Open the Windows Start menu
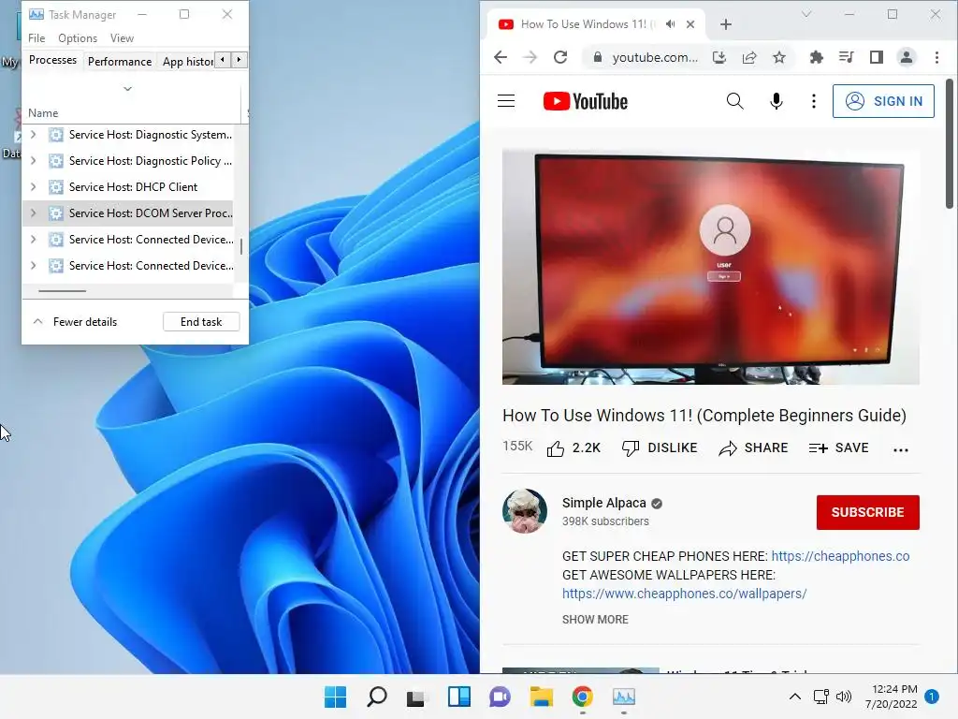958x719 pixels. pos(335,697)
